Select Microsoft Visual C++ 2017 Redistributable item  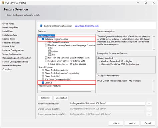(x=120, y=64)
